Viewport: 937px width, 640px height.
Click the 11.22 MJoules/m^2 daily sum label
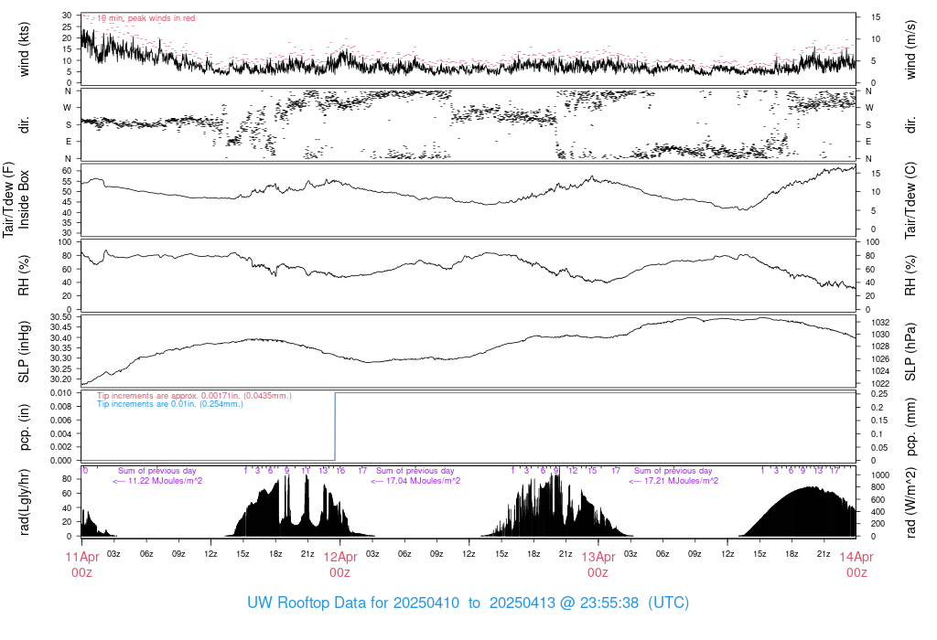click(157, 480)
